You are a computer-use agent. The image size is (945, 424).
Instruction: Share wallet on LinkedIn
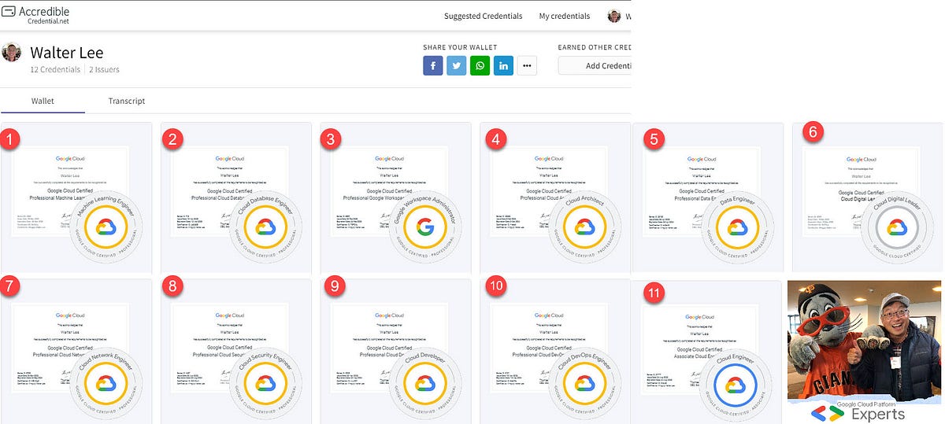tap(503, 65)
